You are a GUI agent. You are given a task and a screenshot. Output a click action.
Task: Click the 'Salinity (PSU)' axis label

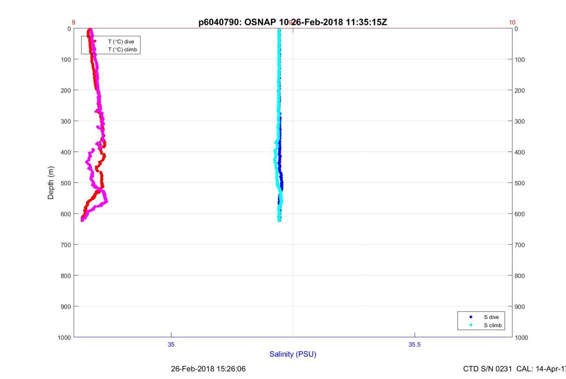coord(293,354)
